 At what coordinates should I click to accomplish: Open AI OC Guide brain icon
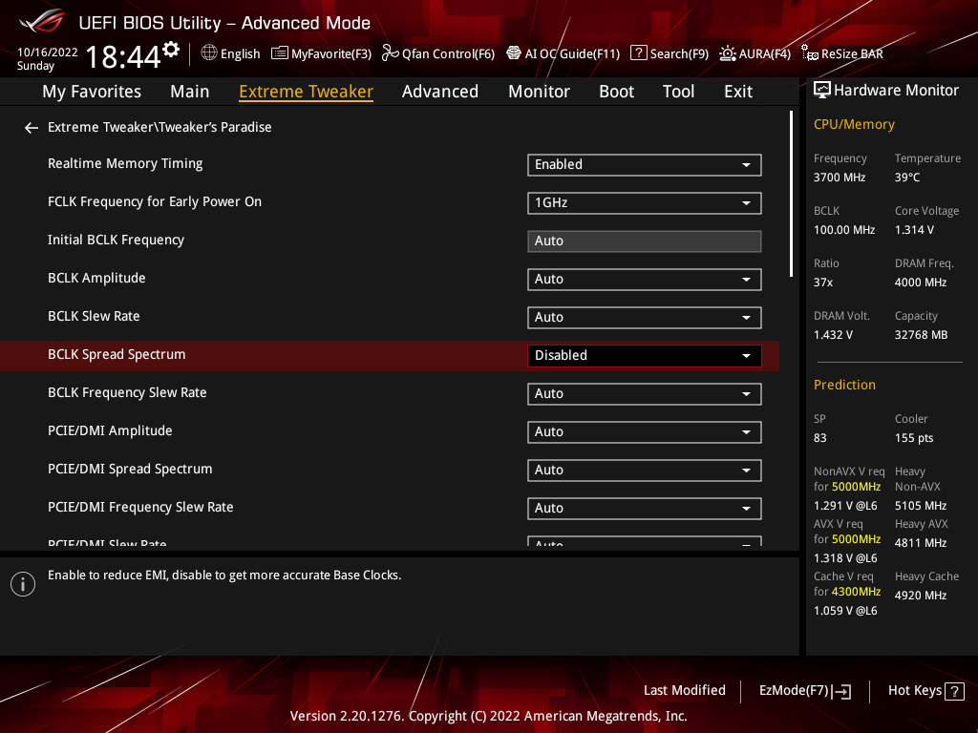click(x=513, y=53)
